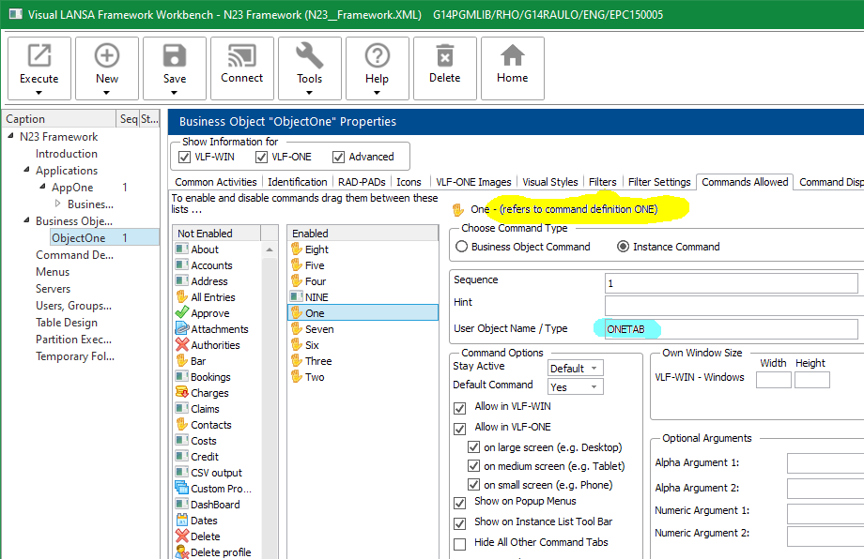
Task: Select the Seven command hand icon
Action: [x=297, y=329]
